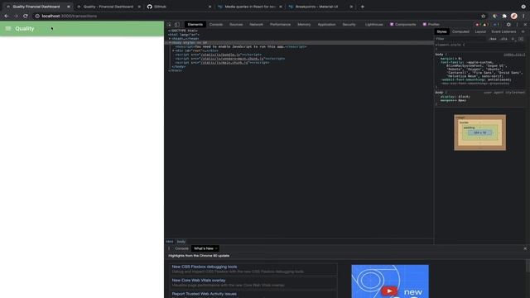Click the blue issues count badge
Screen dimensions: 530x298
point(496,24)
